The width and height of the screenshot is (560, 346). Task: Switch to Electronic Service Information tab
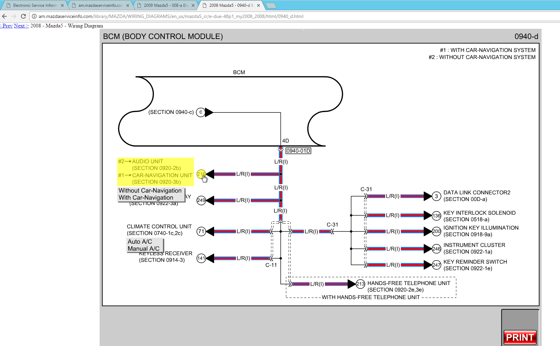[x=35, y=5]
